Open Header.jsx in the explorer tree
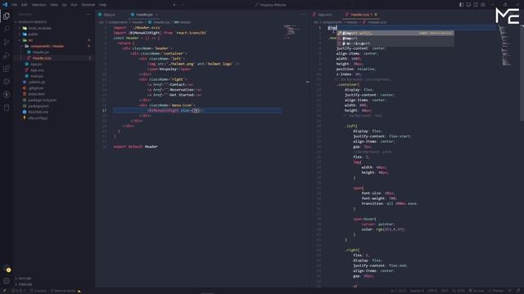This screenshot has width=524, height=294. [x=40, y=52]
